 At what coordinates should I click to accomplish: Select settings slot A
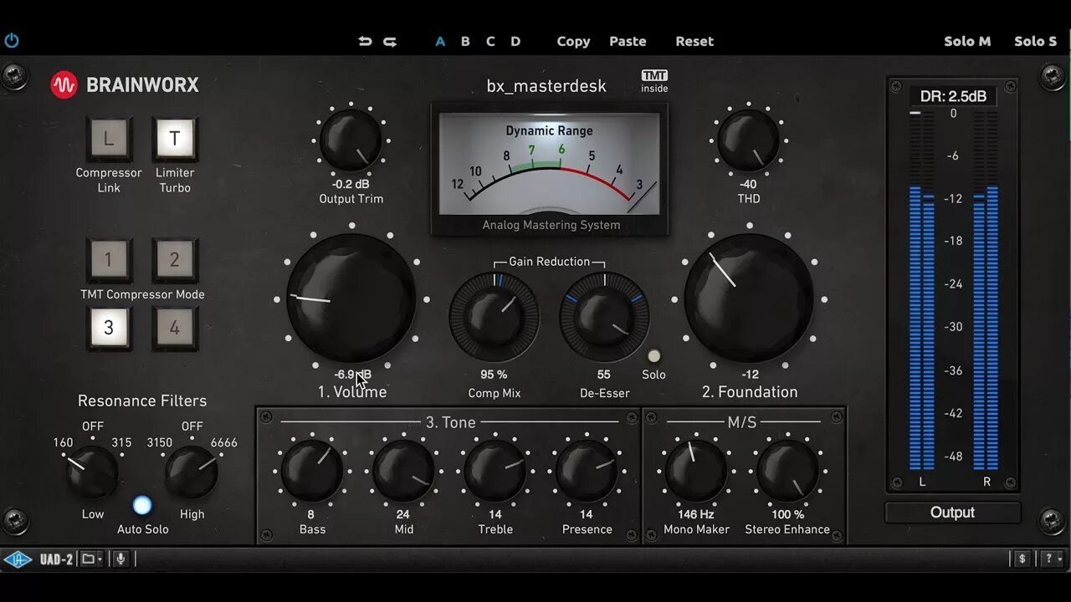point(440,41)
